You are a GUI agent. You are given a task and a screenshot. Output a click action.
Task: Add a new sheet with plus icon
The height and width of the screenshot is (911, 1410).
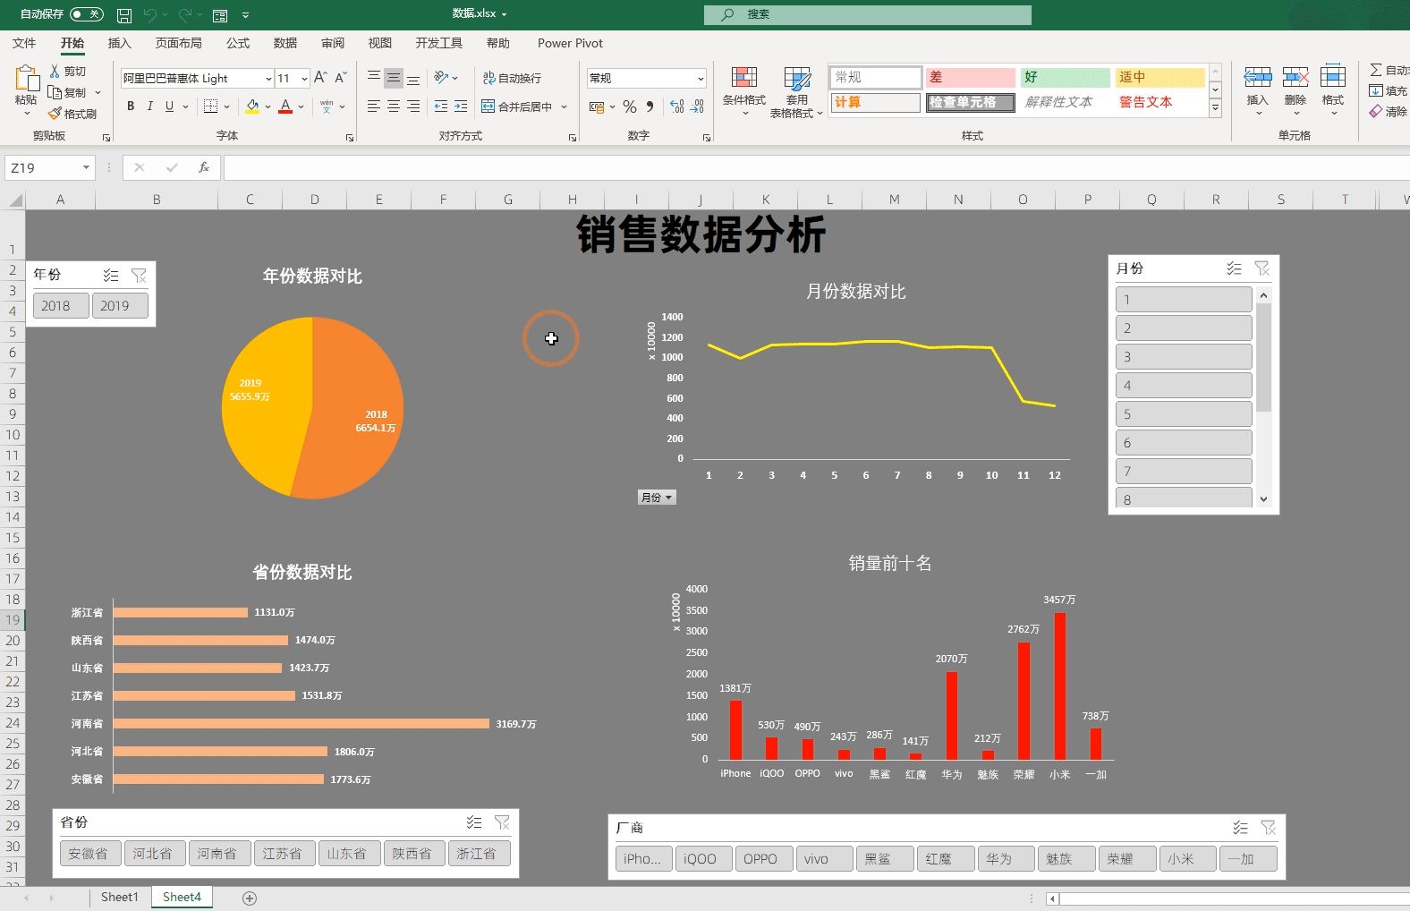(250, 898)
